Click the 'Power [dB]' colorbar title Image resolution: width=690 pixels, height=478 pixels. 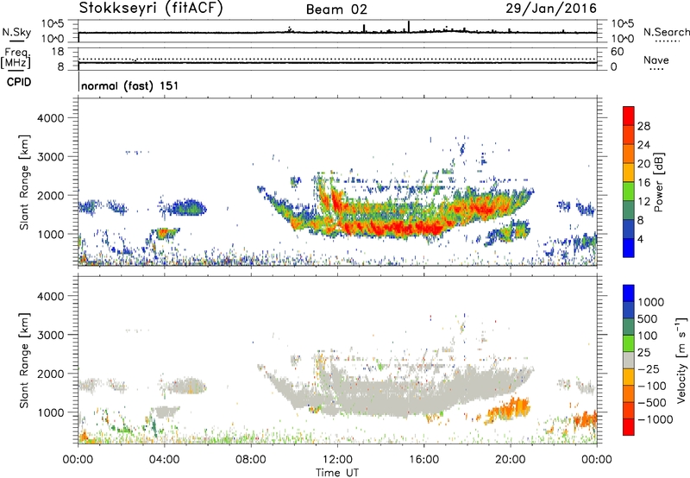tap(658, 183)
